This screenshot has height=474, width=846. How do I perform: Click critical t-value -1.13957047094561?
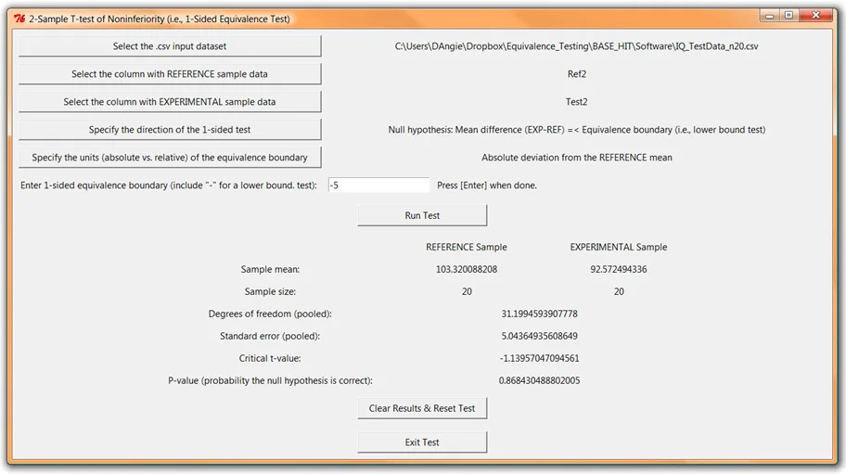click(540, 358)
